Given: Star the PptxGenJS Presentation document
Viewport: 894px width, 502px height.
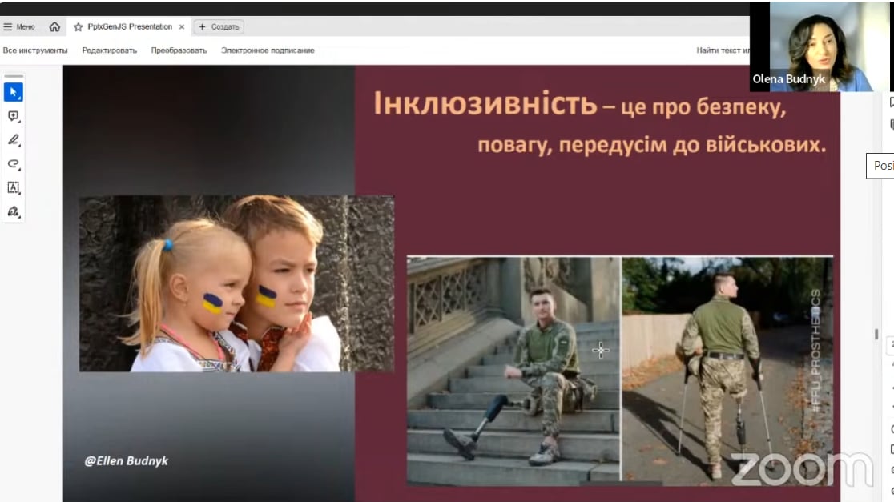Looking at the screenshot, I should 78,26.
